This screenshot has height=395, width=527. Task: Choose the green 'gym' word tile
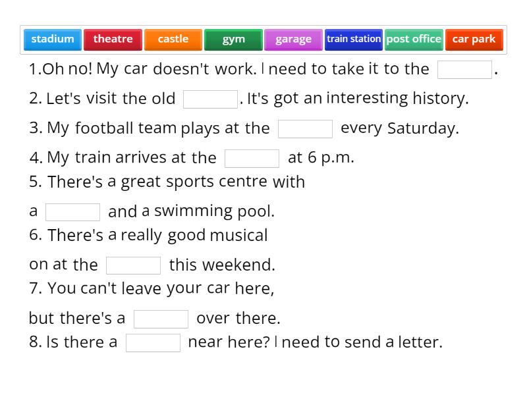click(x=233, y=39)
